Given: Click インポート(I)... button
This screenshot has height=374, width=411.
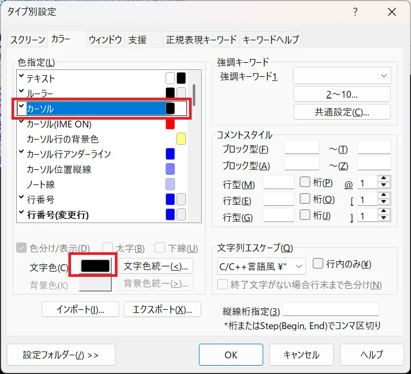Looking at the screenshot, I should [80, 310].
